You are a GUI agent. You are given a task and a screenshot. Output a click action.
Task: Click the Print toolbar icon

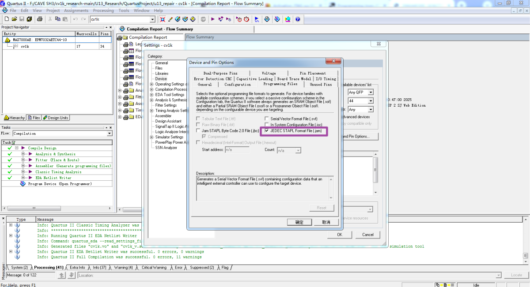(x=40, y=19)
